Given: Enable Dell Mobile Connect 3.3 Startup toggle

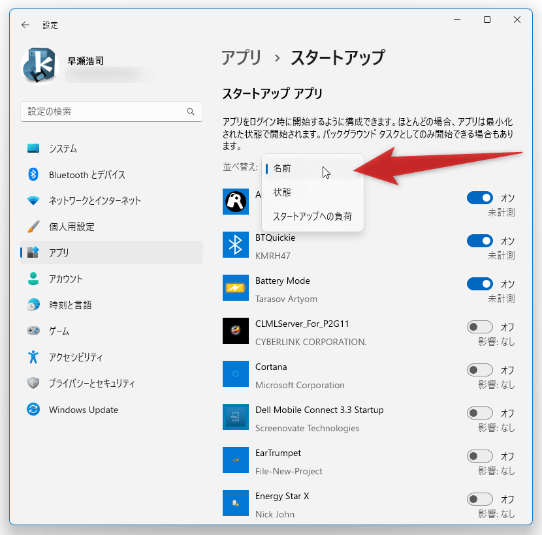Looking at the screenshot, I should pos(480,413).
